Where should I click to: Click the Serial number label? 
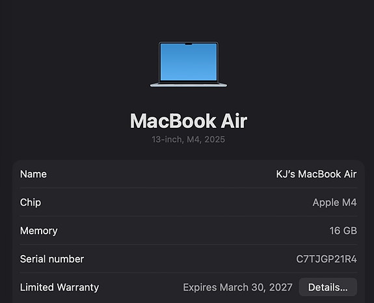[52, 259]
